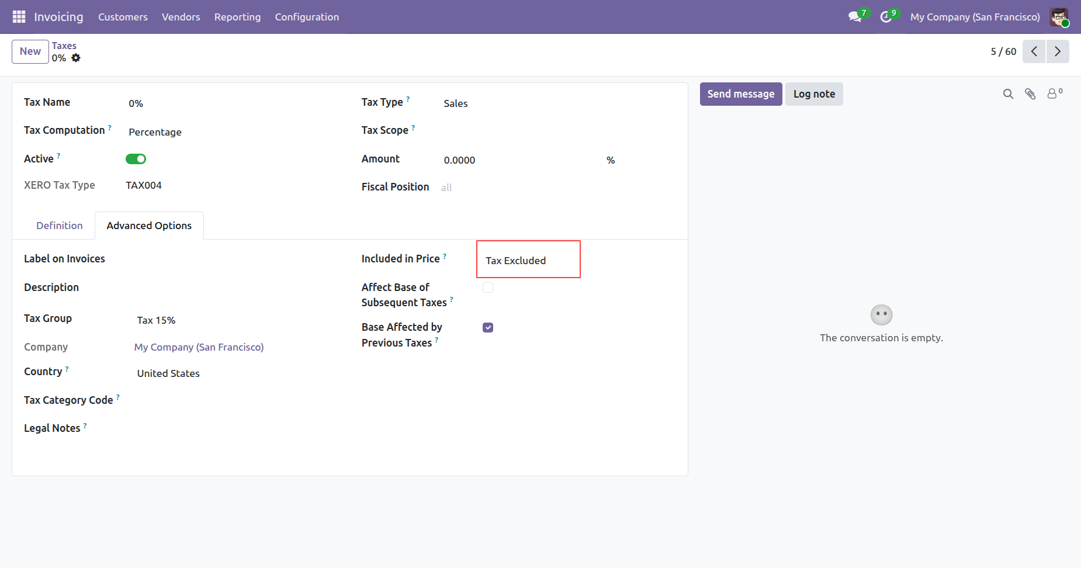This screenshot has width=1081, height=568.
Task: Click the user avatar in top bar
Action: pos(1059,17)
